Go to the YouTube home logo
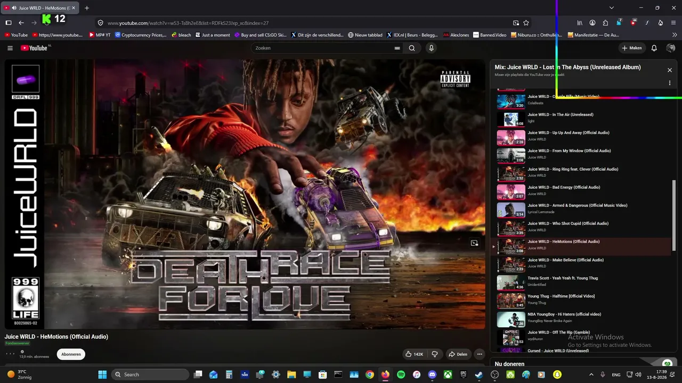682x383 pixels. (35, 48)
